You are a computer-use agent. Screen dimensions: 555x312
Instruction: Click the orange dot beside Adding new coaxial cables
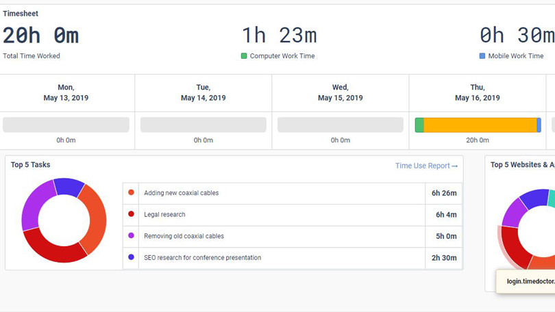(131, 193)
